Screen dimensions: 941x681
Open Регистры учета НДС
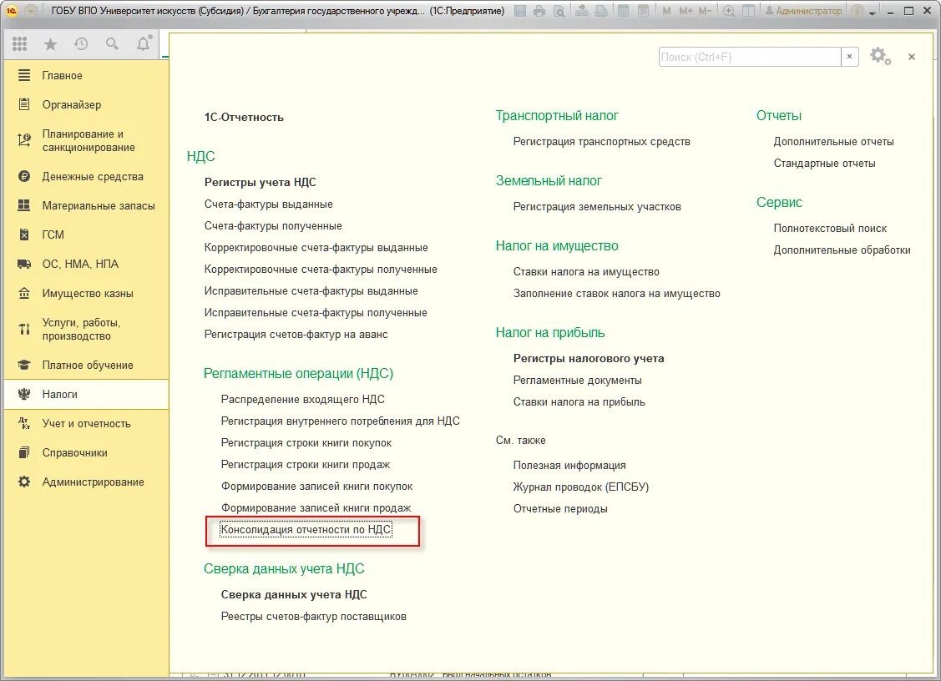coord(260,183)
